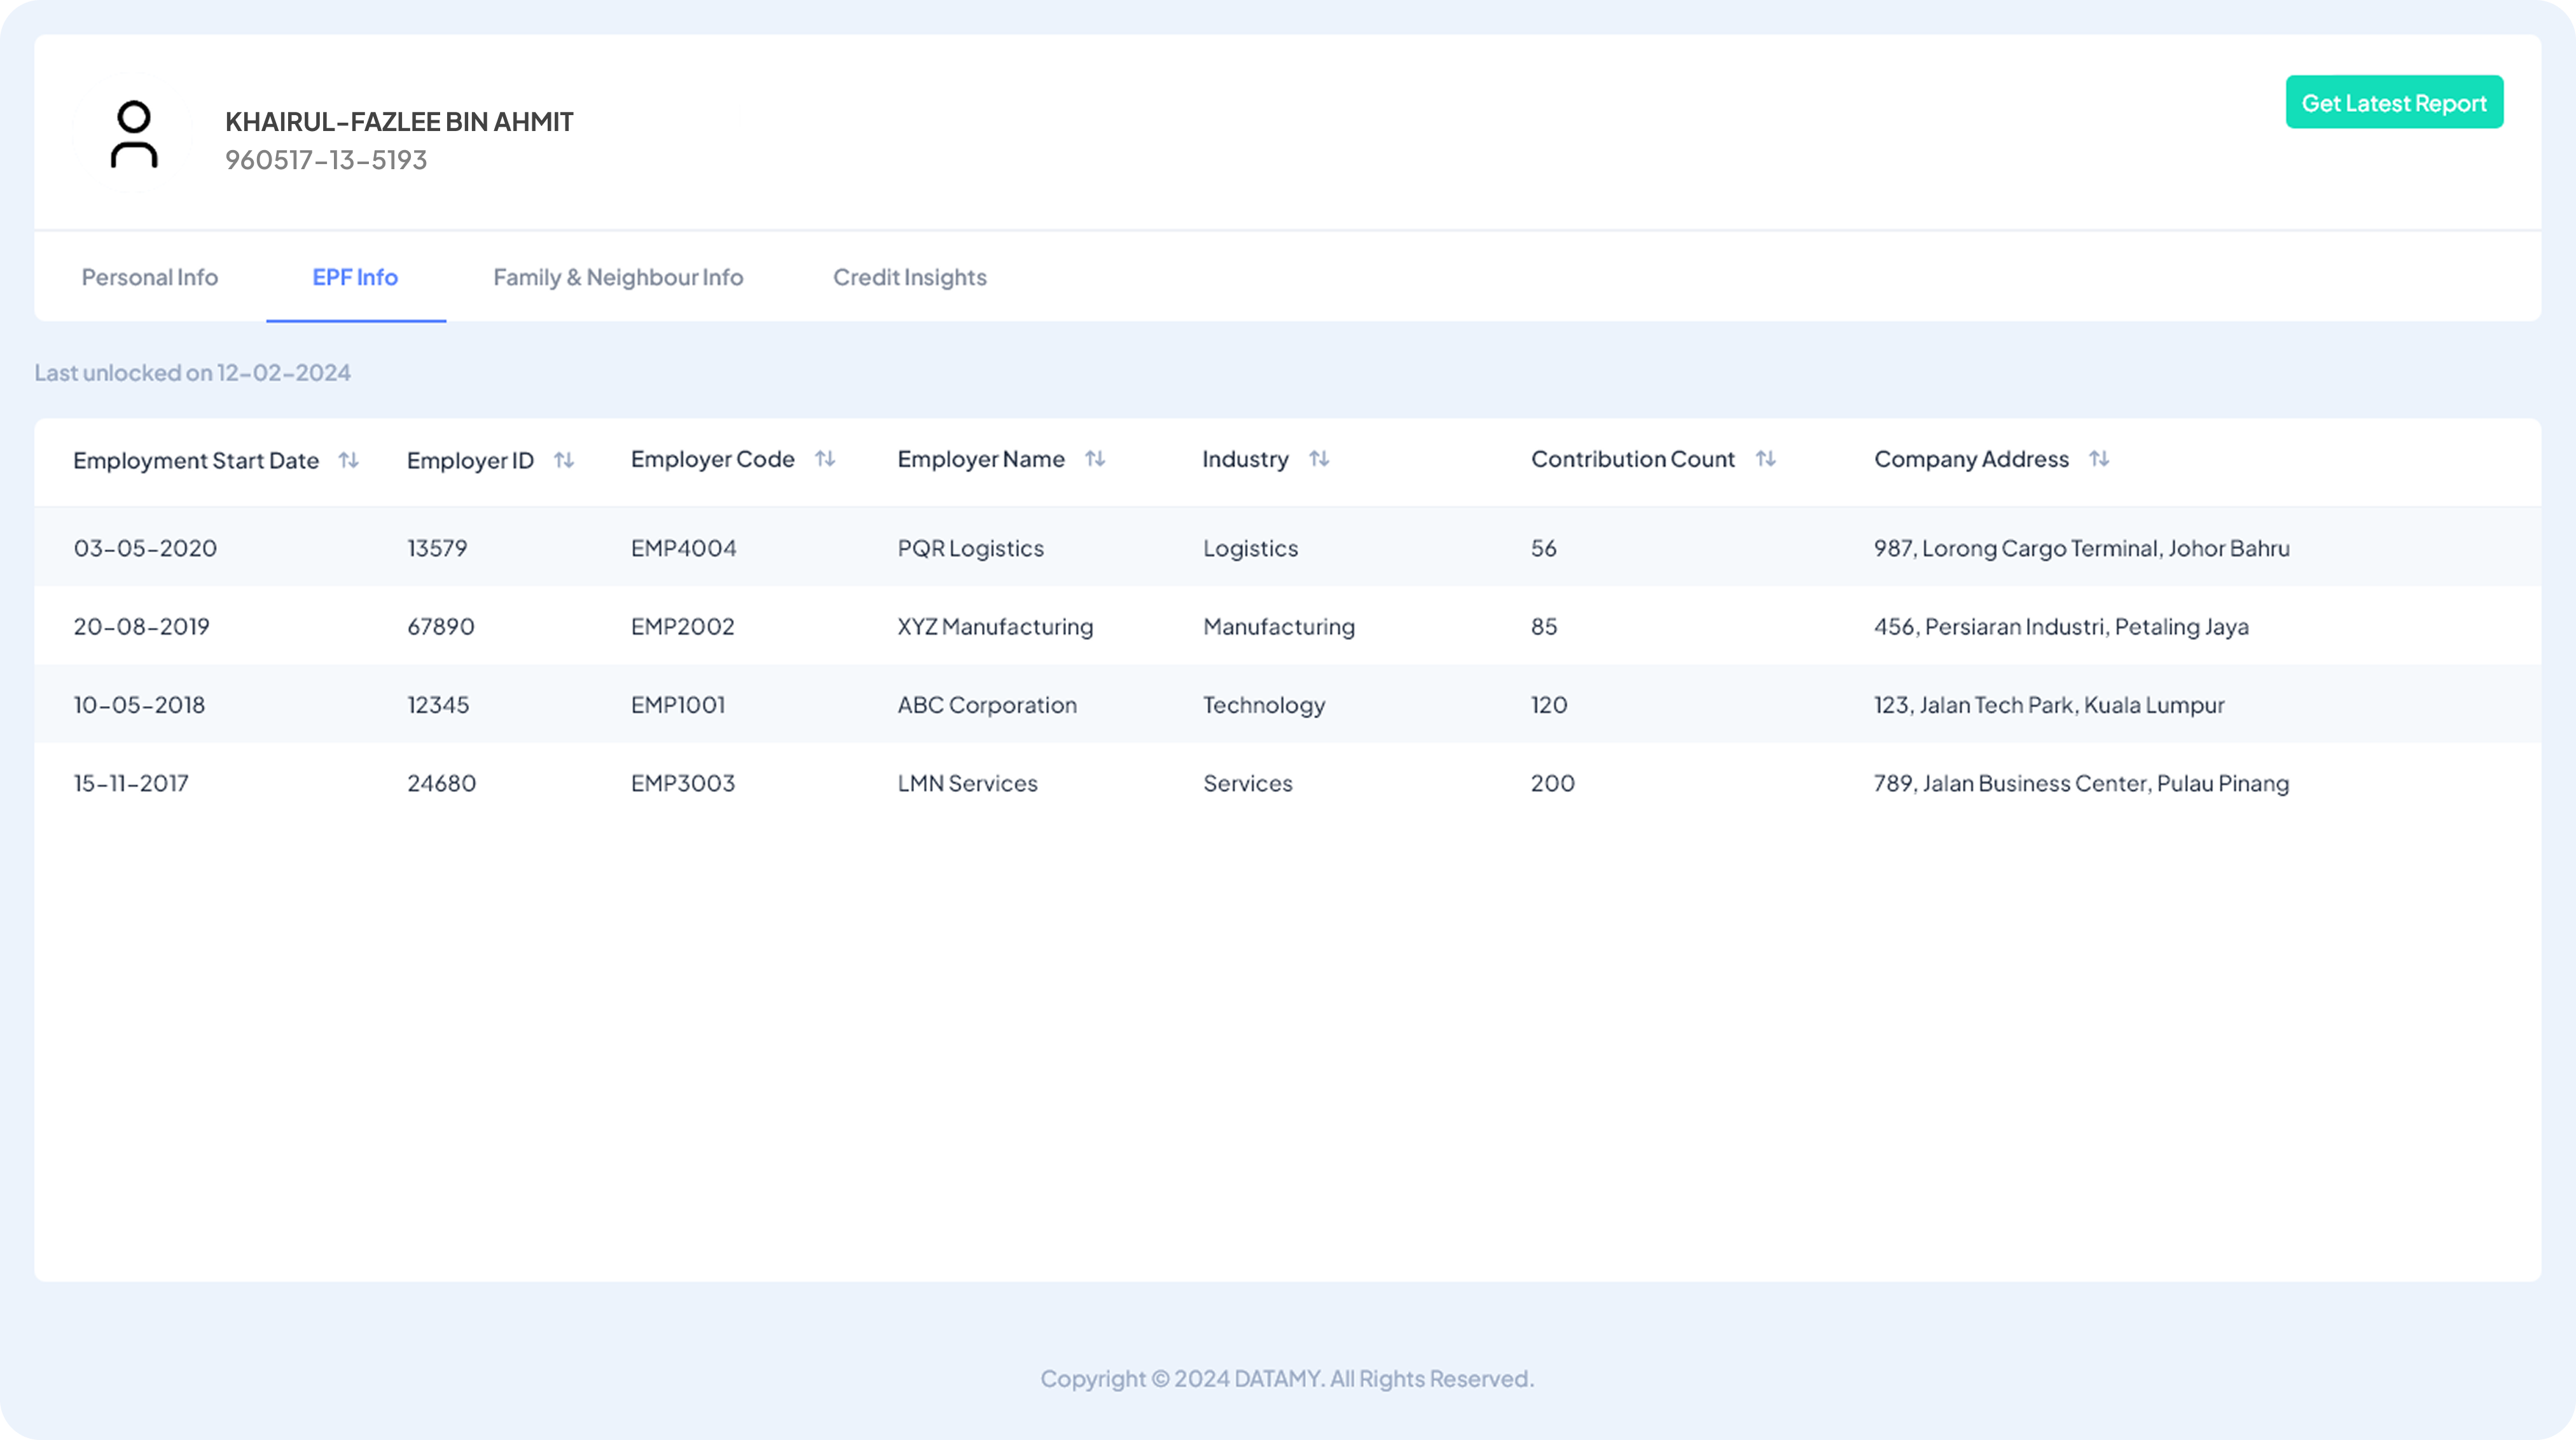The height and width of the screenshot is (1440, 2576).
Task: Click employer ID 13579
Action: tap(437, 548)
